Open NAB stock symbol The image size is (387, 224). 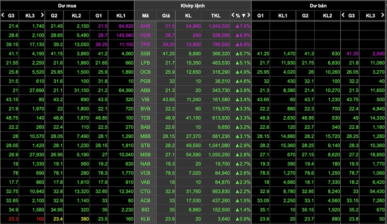point(145,164)
